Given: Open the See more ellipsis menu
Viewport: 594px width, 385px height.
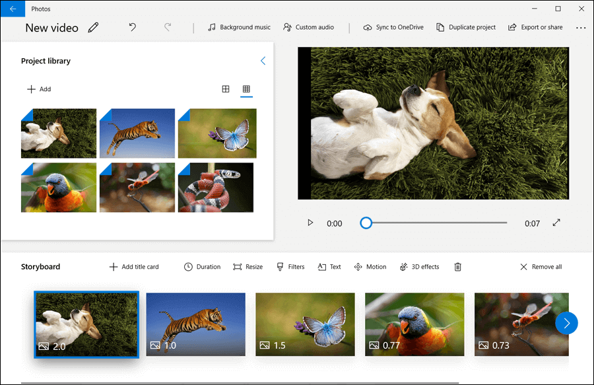Looking at the screenshot, I should [x=580, y=27].
